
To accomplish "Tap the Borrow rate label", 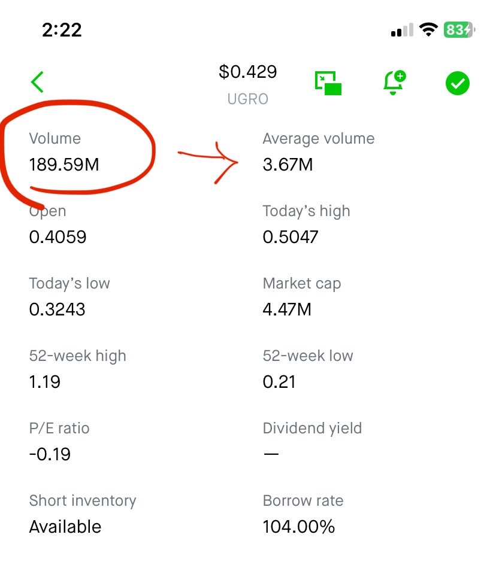I will coord(303,501).
